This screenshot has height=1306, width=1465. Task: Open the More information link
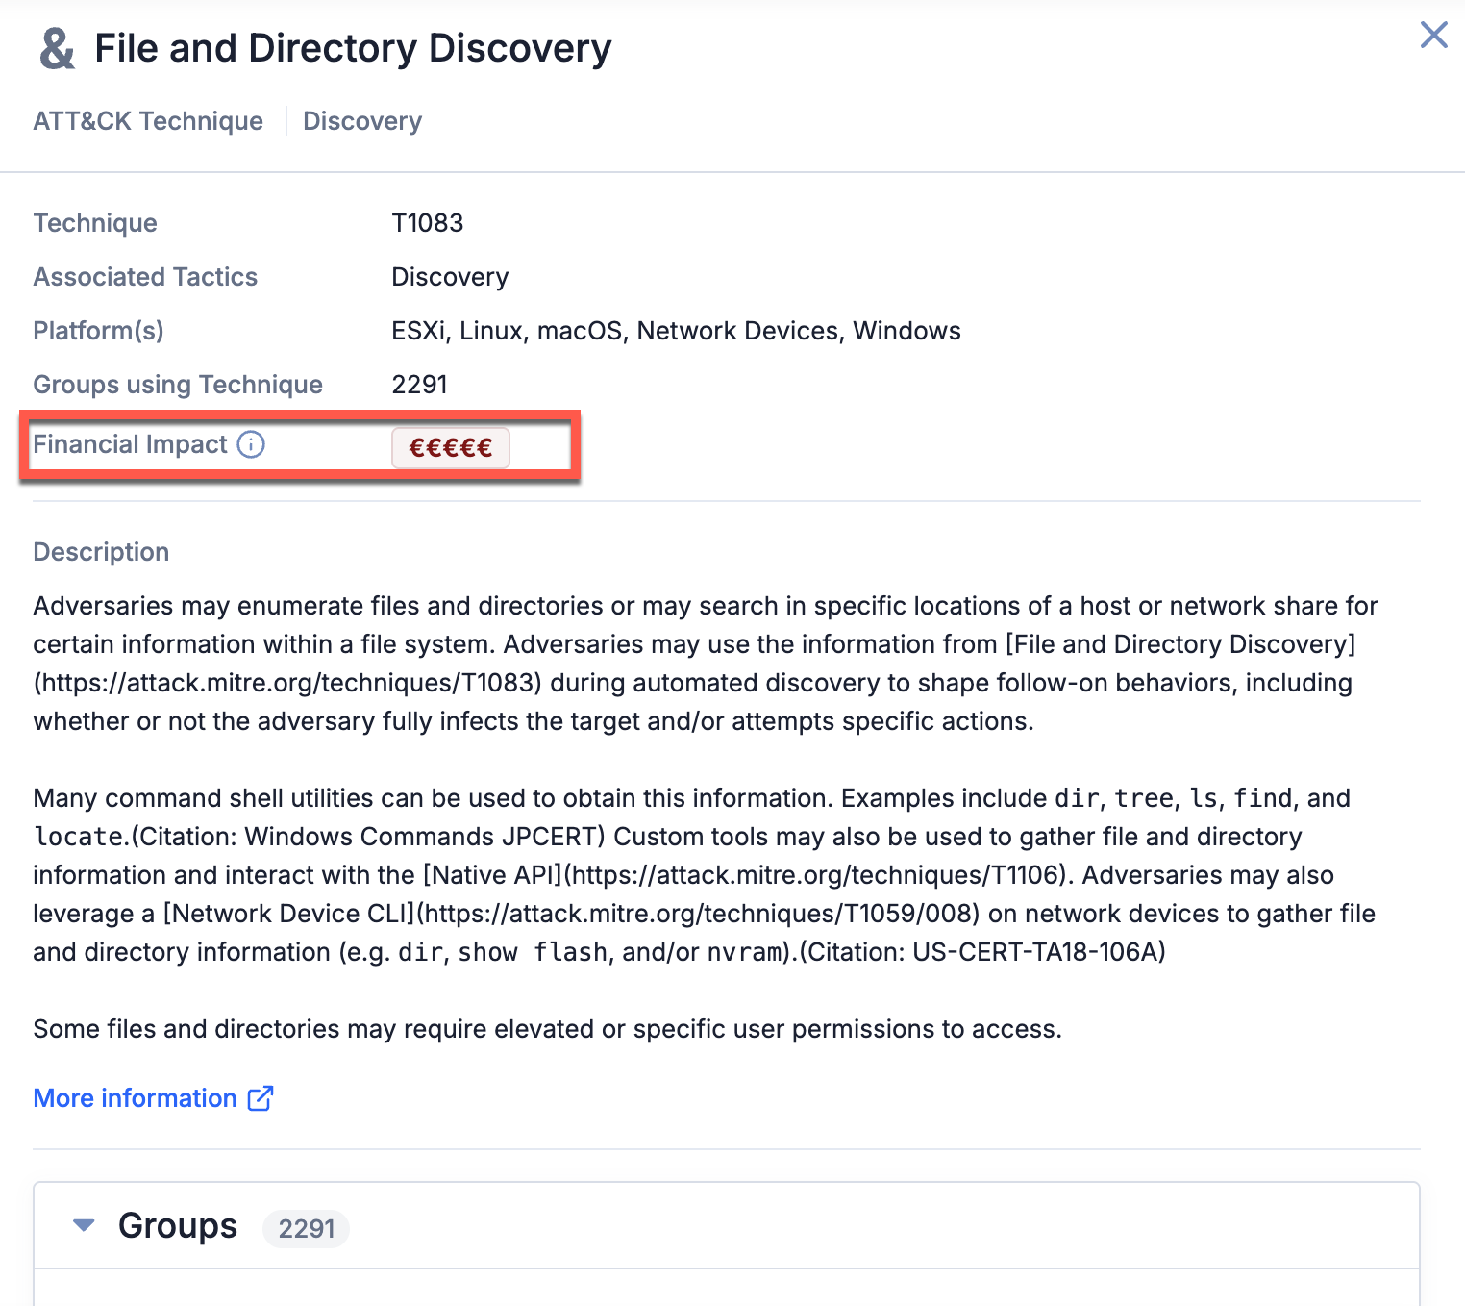click(x=135, y=1098)
